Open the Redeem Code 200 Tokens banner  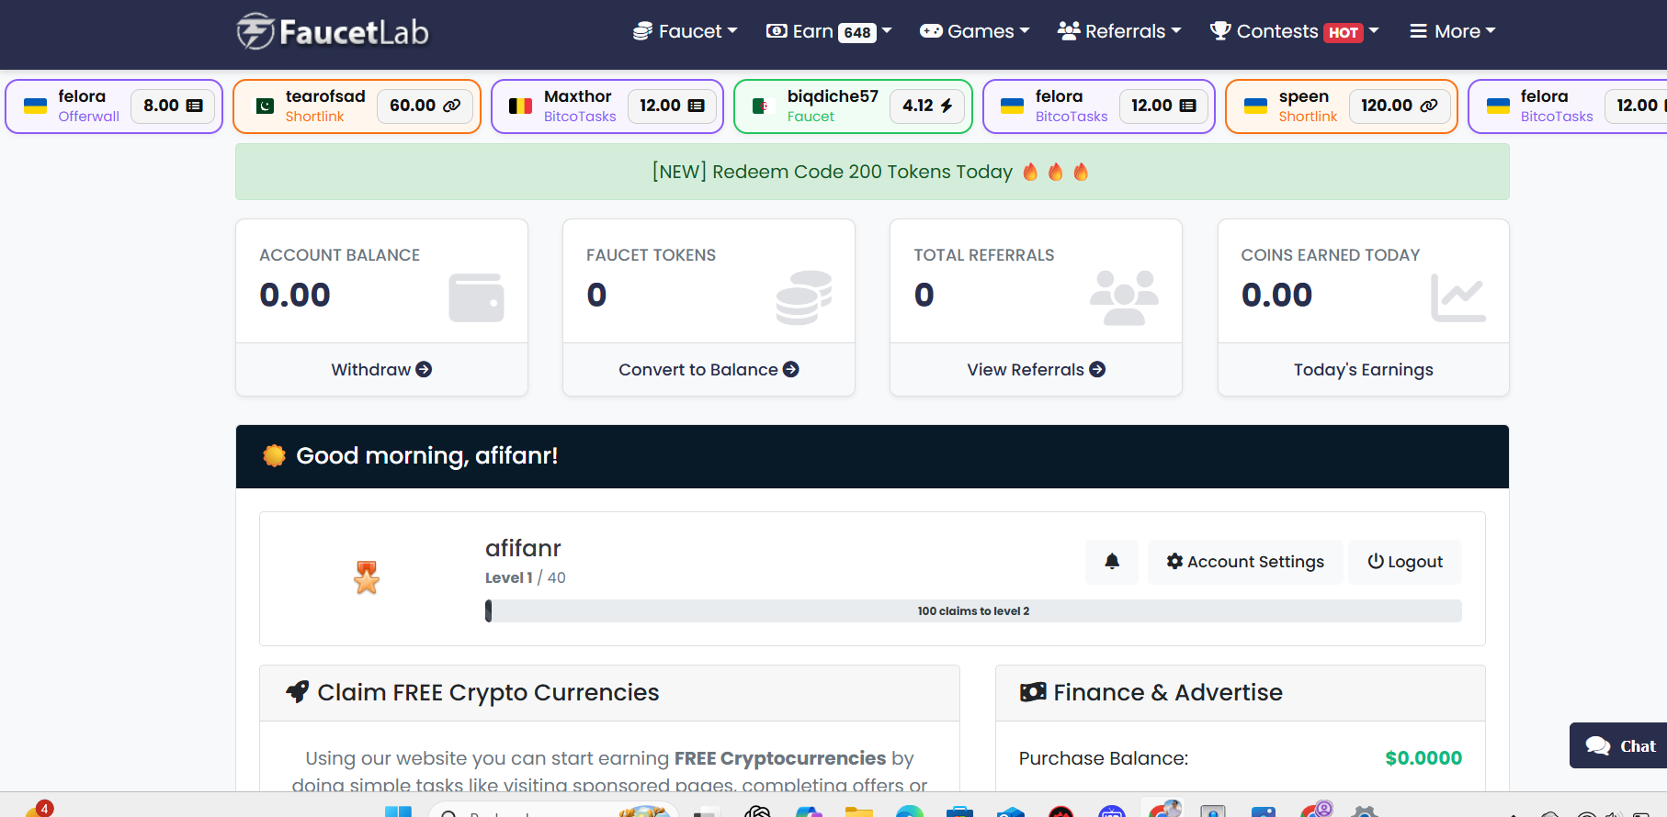coord(872,172)
